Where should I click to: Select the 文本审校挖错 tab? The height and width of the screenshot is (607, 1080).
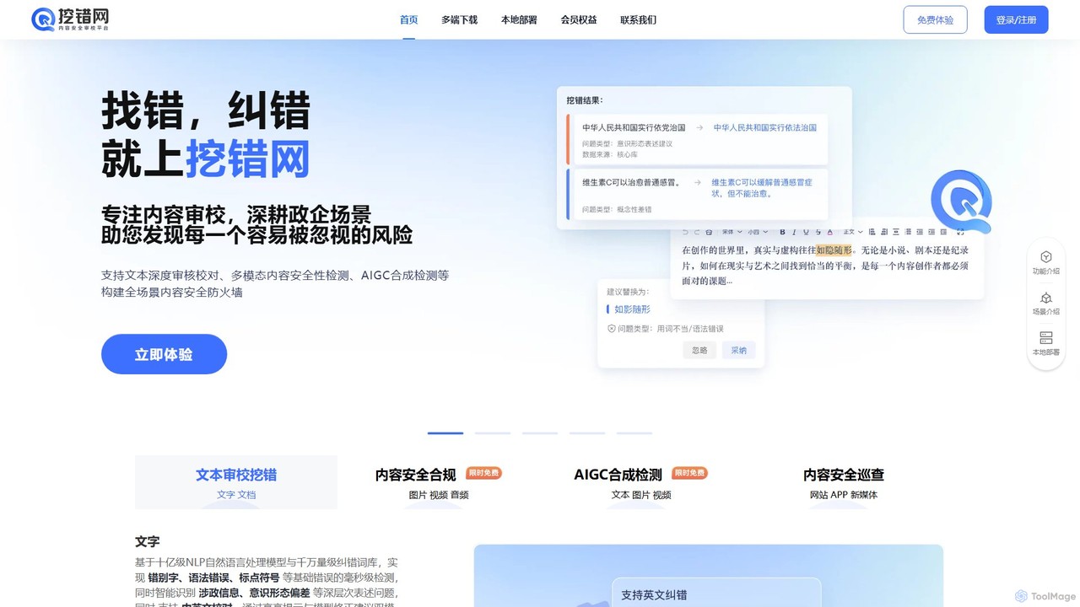pos(236,482)
